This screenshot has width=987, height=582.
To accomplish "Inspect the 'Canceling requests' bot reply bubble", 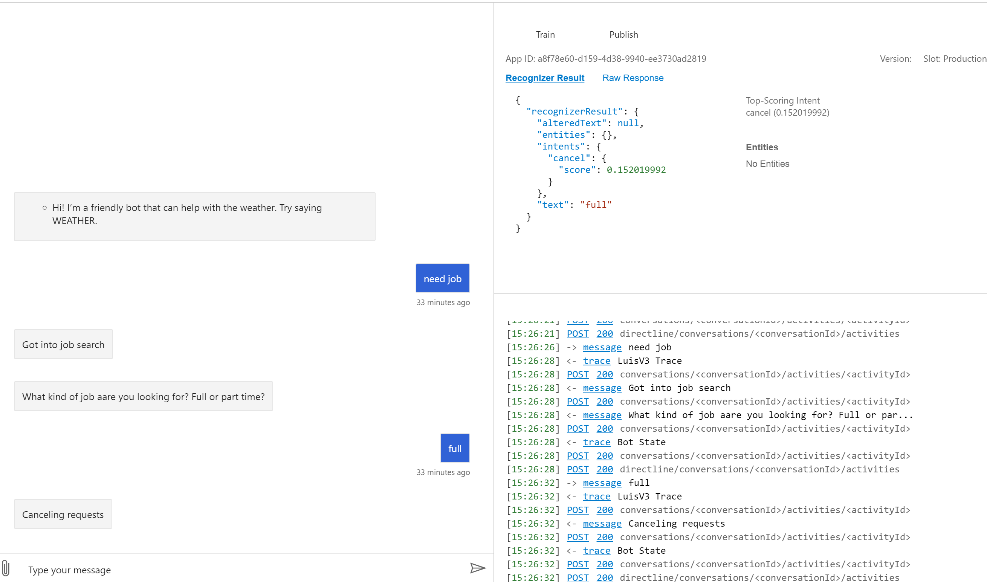I will [x=63, y=514].
